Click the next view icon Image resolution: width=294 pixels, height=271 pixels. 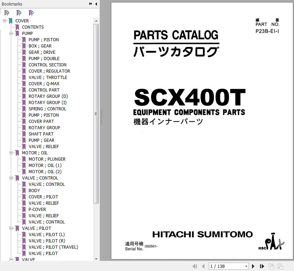(280, 266)
